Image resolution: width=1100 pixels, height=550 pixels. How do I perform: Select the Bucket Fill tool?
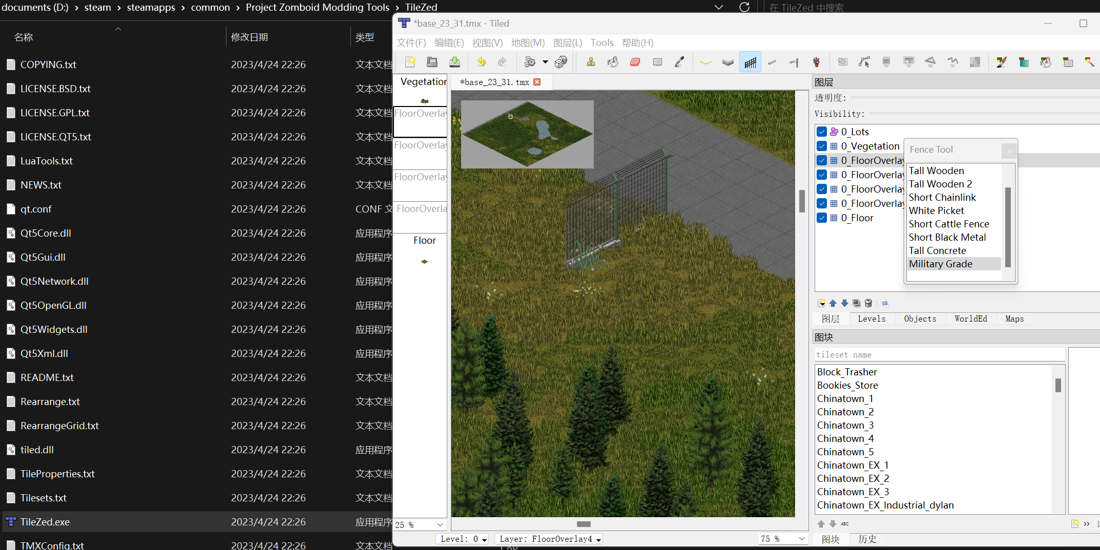point(613,62)
